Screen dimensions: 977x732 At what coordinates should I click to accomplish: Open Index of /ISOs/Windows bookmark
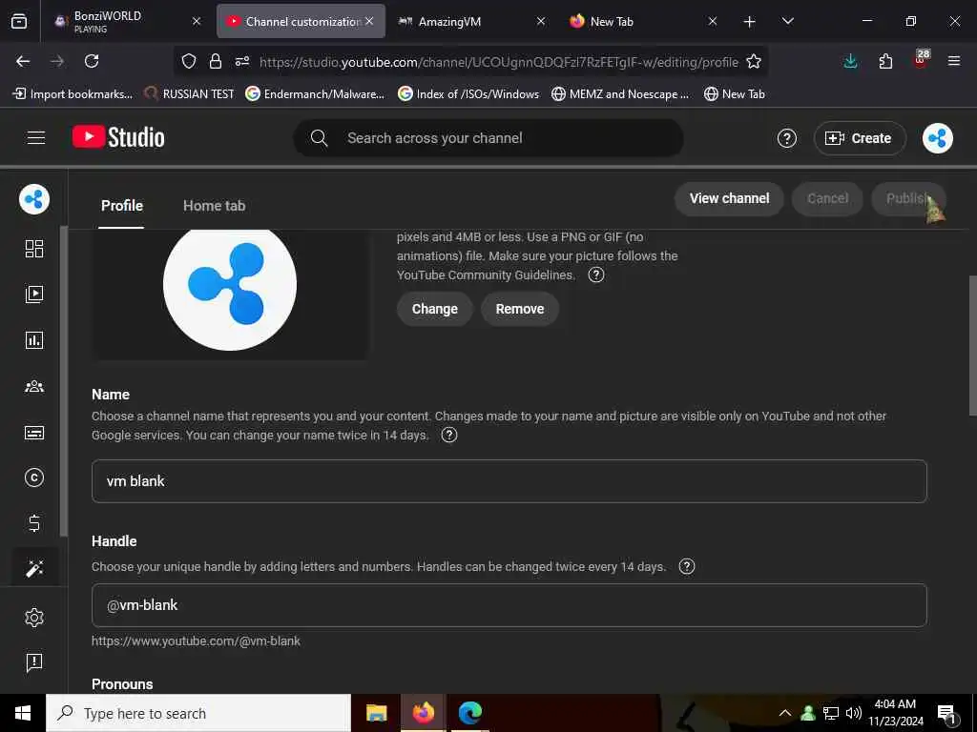click(468, 94)
